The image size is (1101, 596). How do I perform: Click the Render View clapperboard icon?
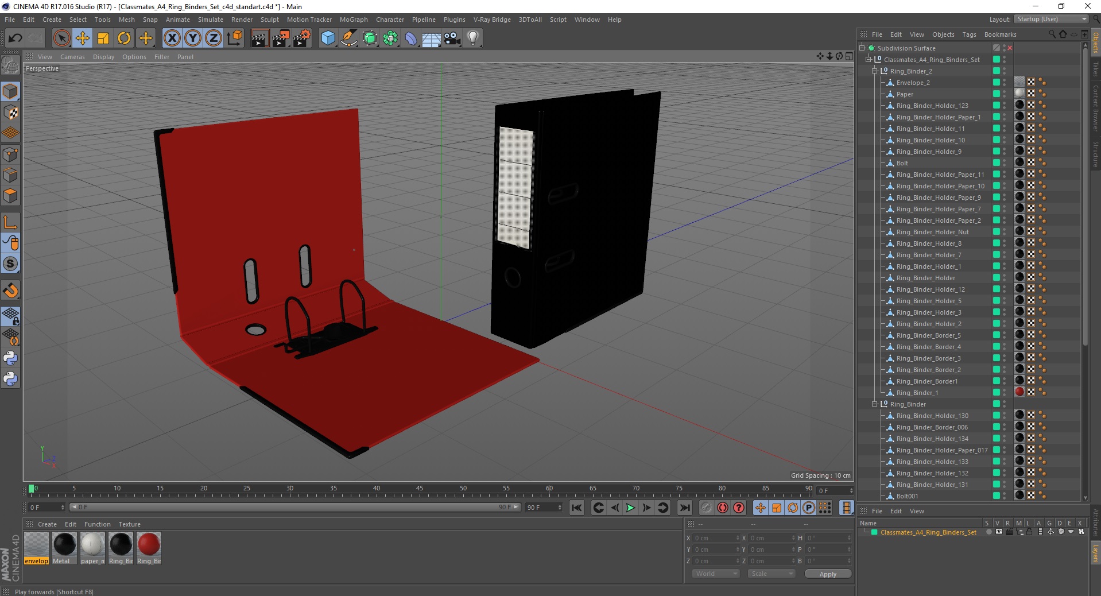[260, 38]
